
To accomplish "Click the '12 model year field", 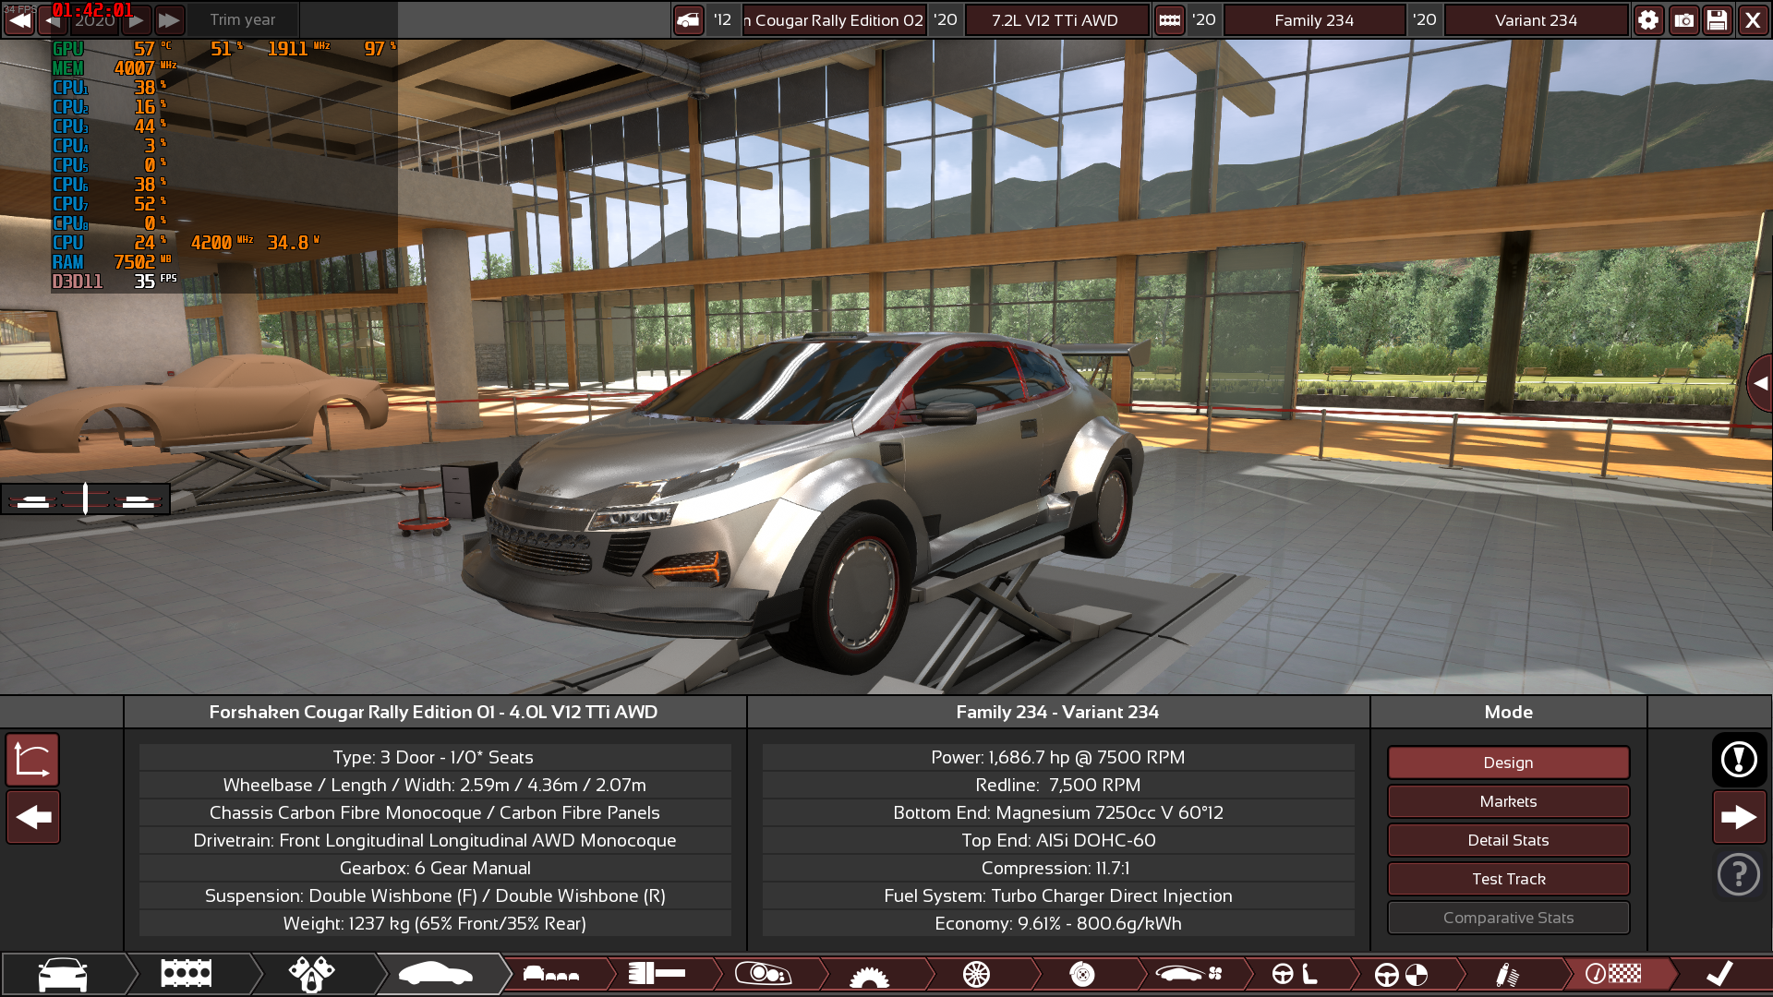I will pyautogui.click(x=722, y=19).
